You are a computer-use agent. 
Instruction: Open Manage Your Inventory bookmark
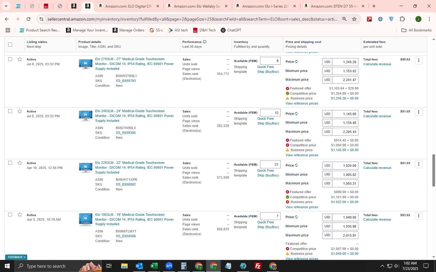[87, 30]
